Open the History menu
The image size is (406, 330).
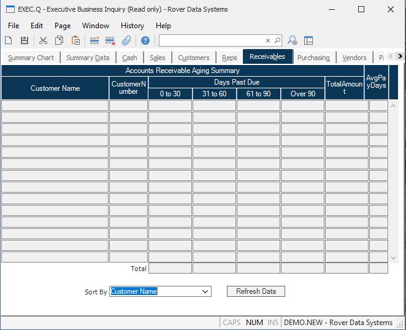pos(132,26)
